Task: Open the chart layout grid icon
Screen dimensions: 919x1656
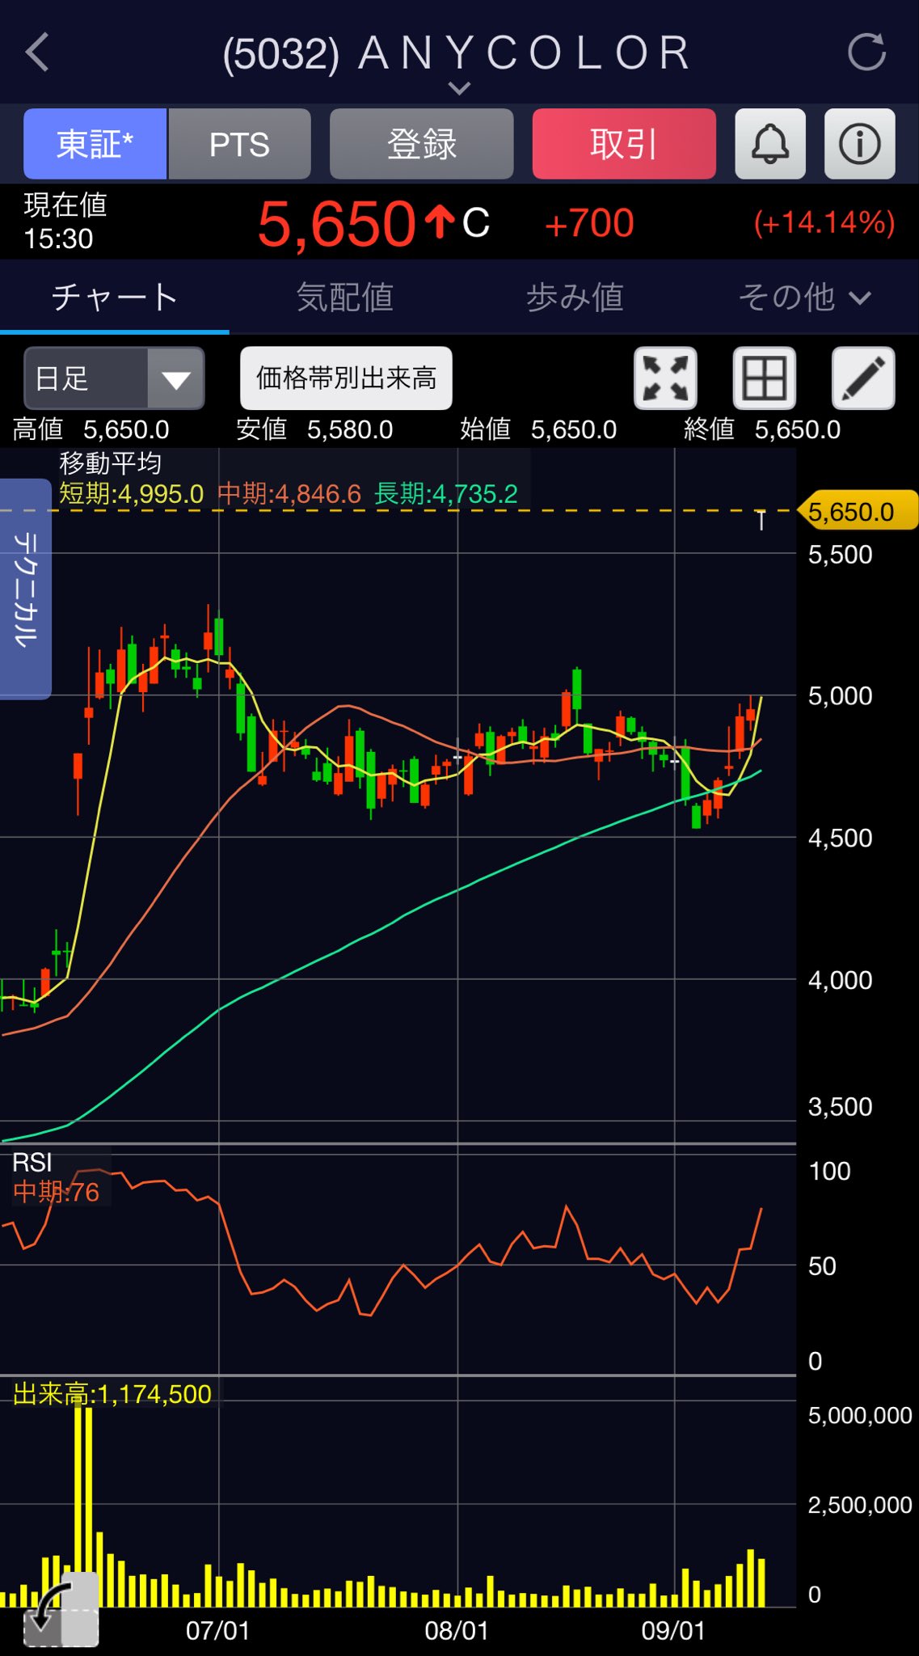Action: click(764, 378)
